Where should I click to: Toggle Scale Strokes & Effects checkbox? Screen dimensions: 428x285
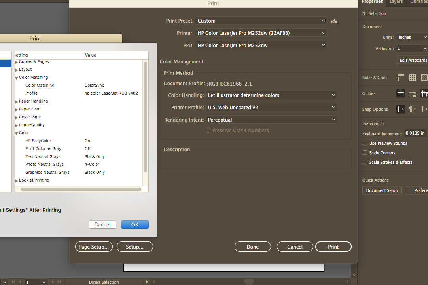365,162
